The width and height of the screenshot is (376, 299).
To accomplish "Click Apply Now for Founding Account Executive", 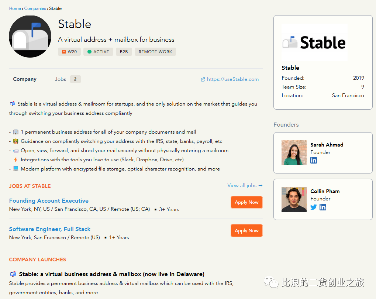I will (246, 202).
